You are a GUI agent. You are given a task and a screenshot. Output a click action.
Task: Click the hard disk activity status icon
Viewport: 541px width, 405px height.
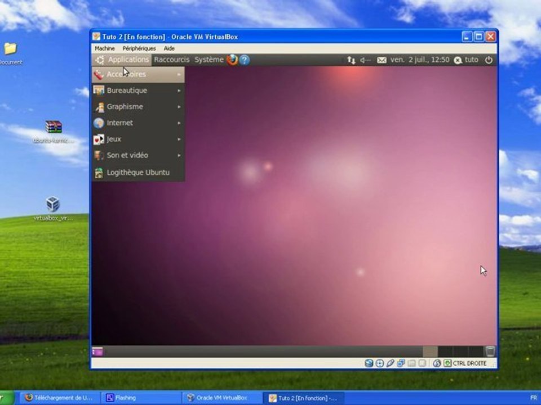(369, 363)
